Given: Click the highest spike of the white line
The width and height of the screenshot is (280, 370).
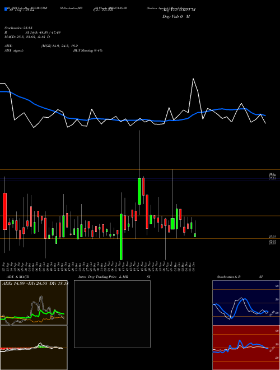Looking at the screenshot, I should pos(193,78).
